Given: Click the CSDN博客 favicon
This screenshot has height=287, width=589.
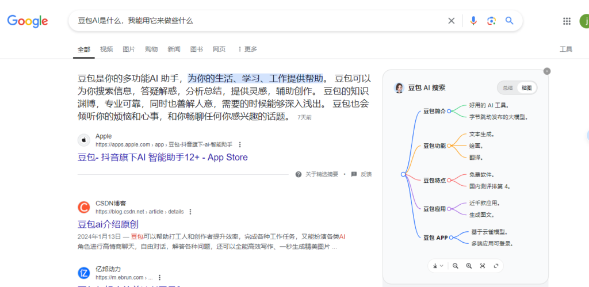Looking at the screenshot, I should (84, 208).
